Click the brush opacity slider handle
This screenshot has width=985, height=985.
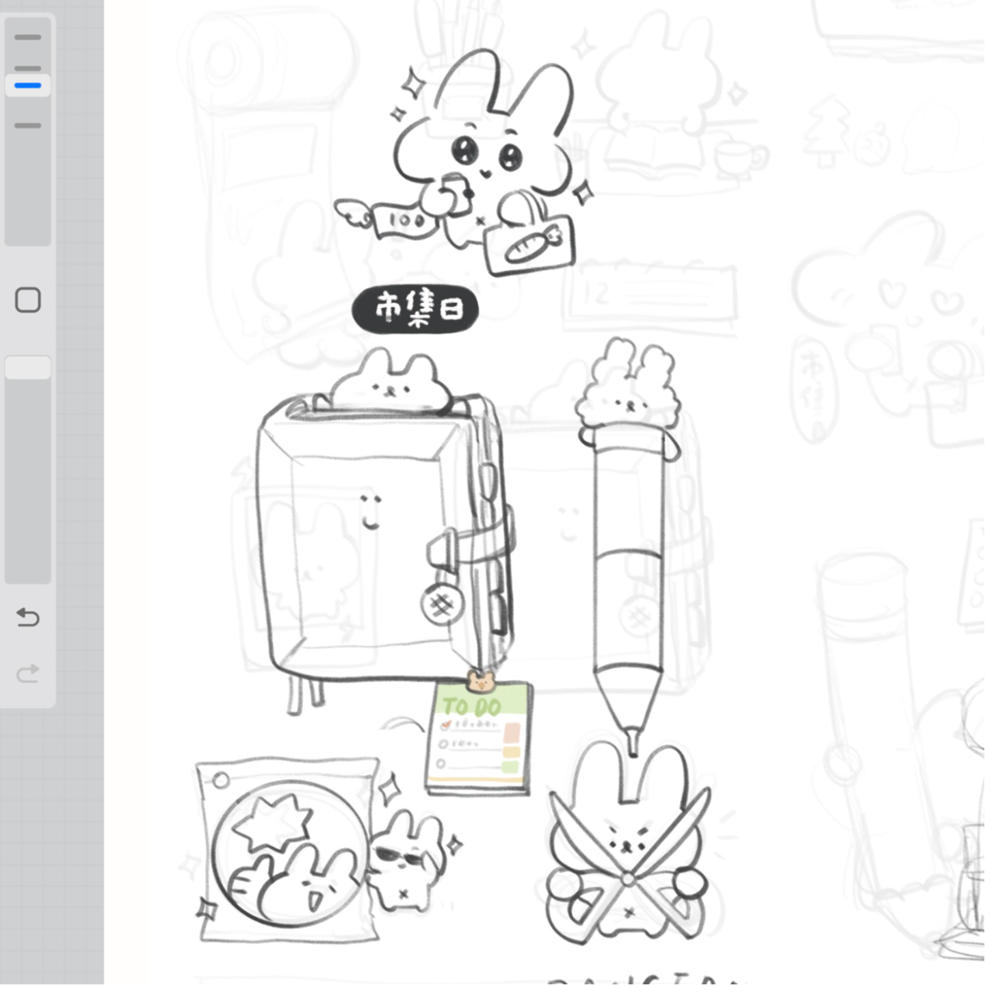point(28,367)
